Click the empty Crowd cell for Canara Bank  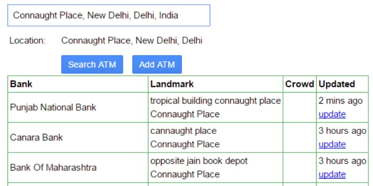[x=300, y=137]
